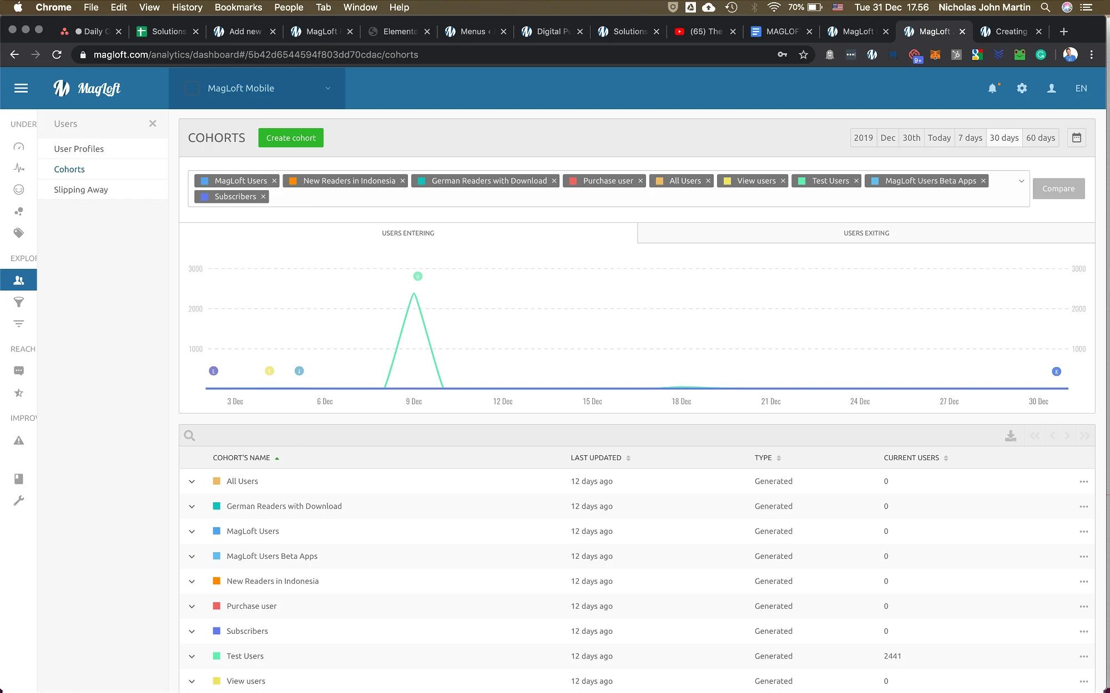This screenshot has width=1110, height=693.
Task: Expand the cohort selector dropdown arrow
Action: point(1021,181)
